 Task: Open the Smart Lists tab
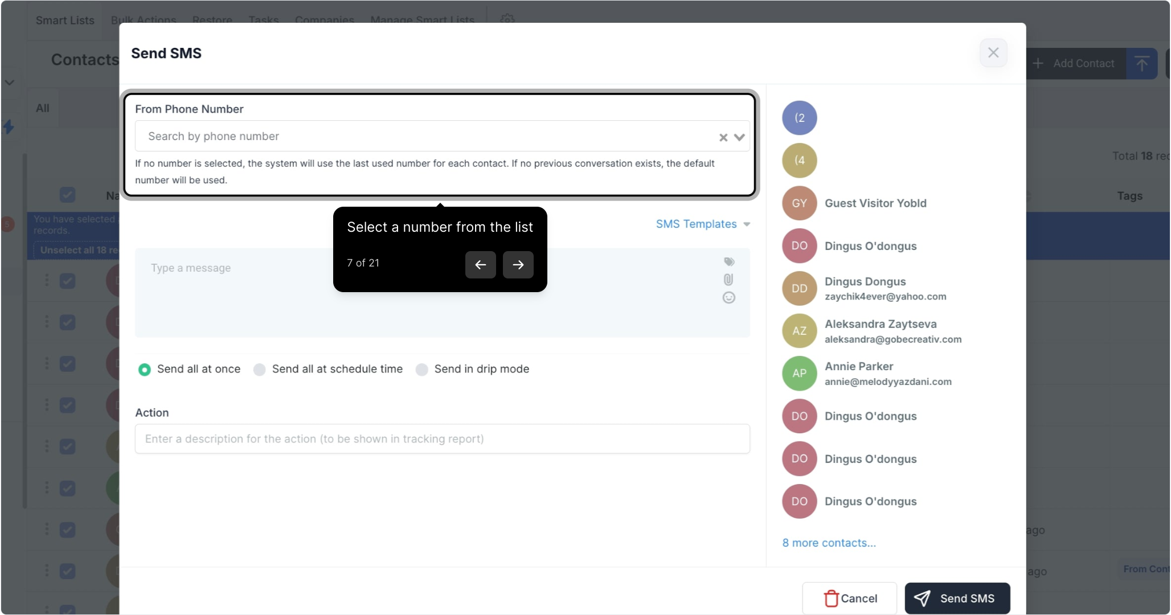tap(65, 20)
